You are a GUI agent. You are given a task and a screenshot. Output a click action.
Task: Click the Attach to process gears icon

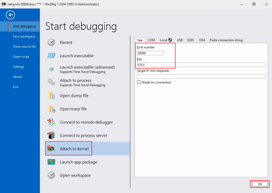[51, 82]
